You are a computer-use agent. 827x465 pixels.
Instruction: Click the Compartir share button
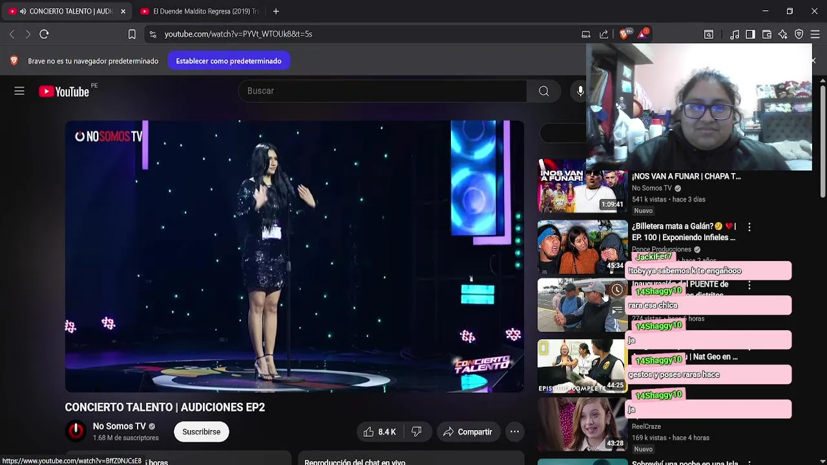point(468,432)
